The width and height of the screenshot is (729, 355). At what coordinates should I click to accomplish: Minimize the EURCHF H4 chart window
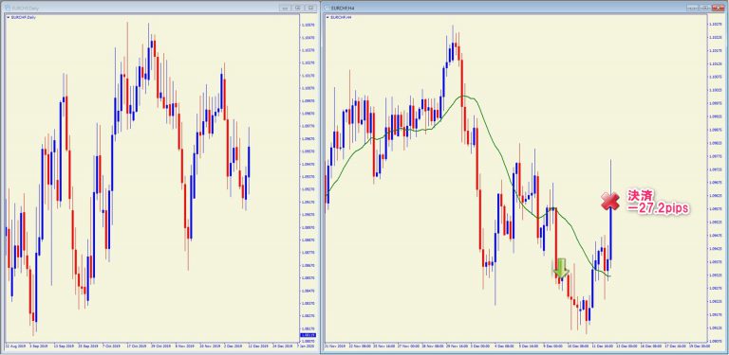693,8
